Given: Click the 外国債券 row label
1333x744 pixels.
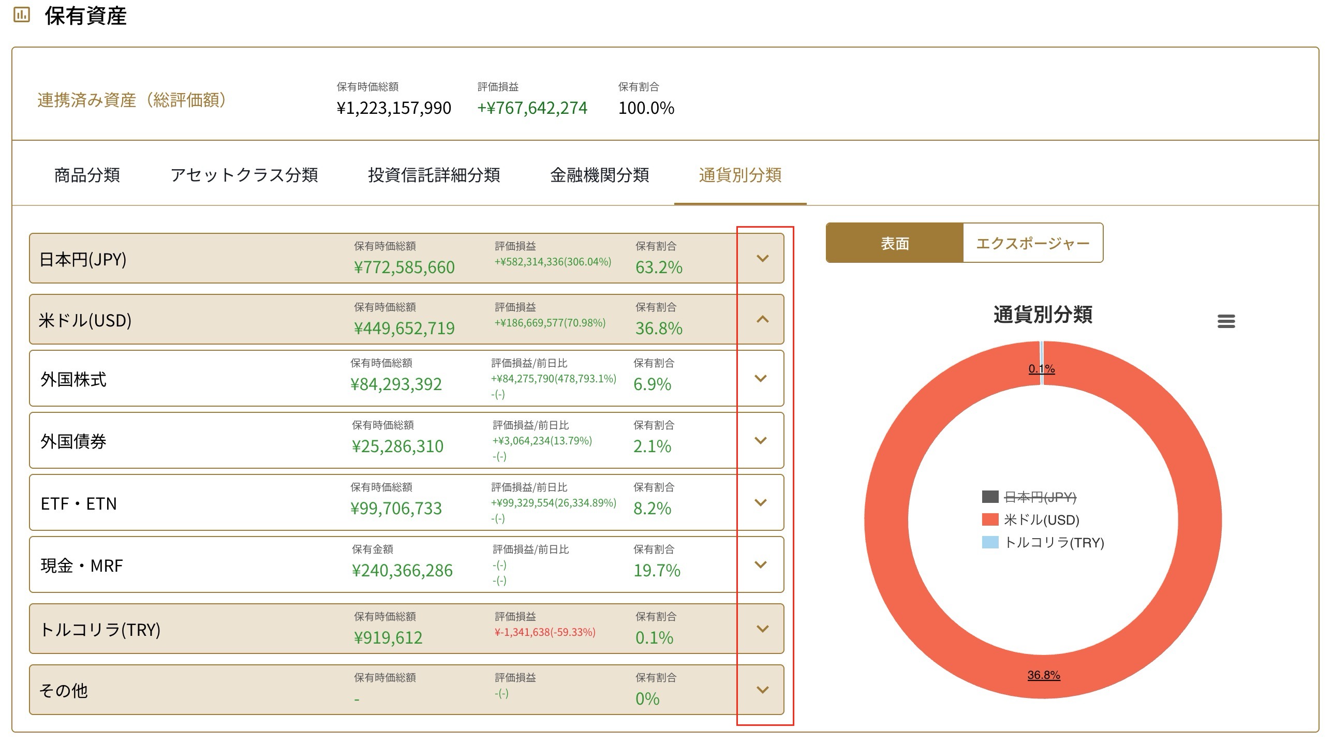Looking at the screenshot, I should pos(73,441).
